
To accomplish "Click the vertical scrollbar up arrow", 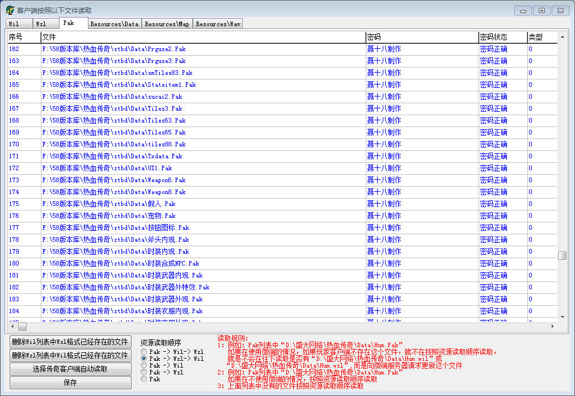I will [x=563, y=37].
